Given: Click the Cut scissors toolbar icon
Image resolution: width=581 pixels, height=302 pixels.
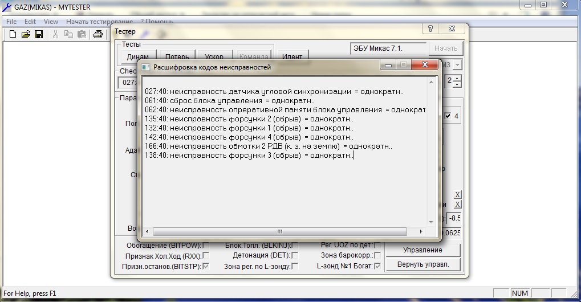Looking at the screenshot, I should pos(55,34).
